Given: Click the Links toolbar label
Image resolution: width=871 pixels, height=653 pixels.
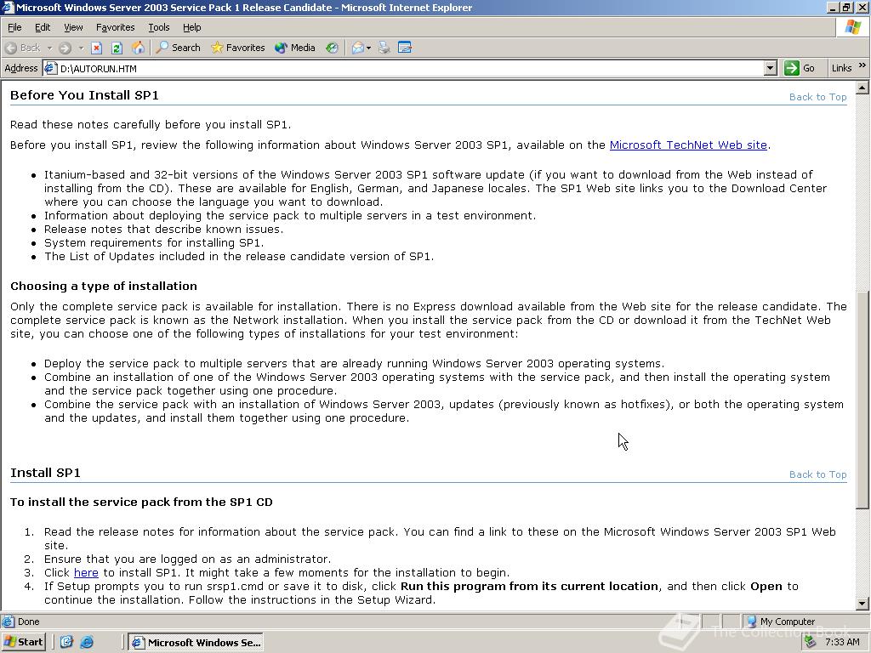Looking at the screenshot, I should [841, 68].
